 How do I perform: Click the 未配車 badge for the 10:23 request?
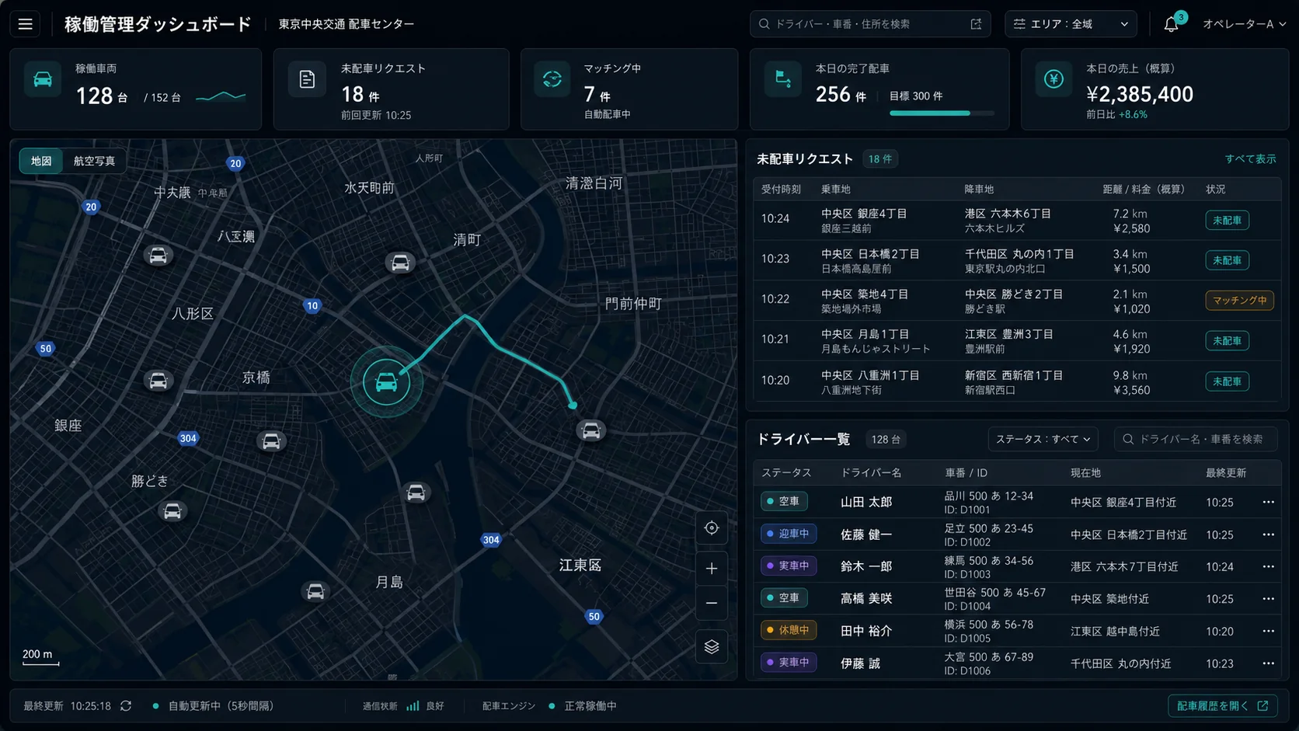(x=1227, y=260)
